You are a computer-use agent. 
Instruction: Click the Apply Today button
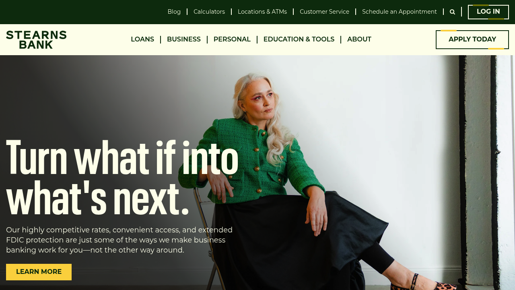(472, 39)
